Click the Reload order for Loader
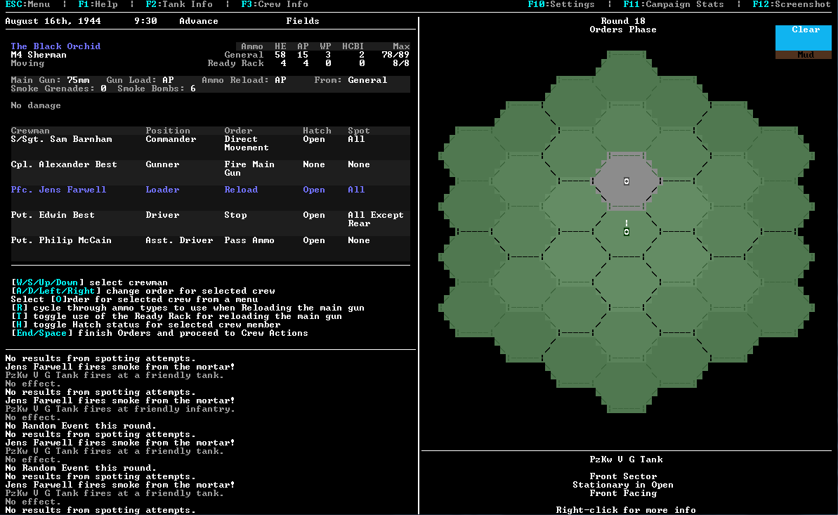 (x=241, y=189)
